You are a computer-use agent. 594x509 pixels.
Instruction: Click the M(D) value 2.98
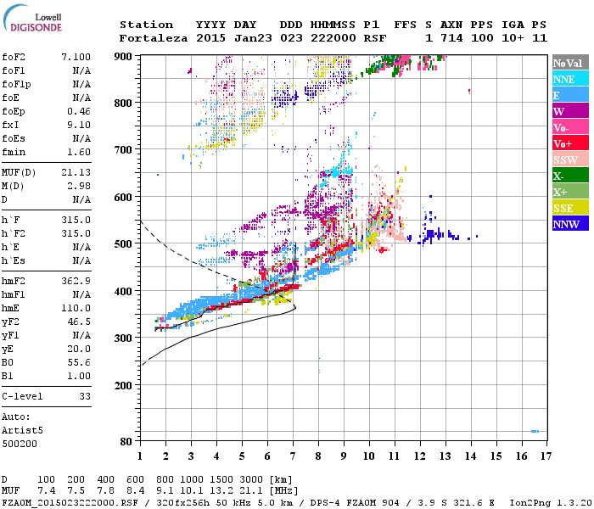[79, 186]
